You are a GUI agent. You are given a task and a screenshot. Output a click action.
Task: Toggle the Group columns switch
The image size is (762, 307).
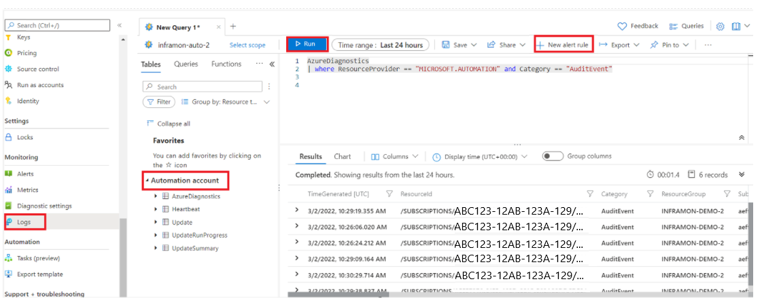click(553, 156)
